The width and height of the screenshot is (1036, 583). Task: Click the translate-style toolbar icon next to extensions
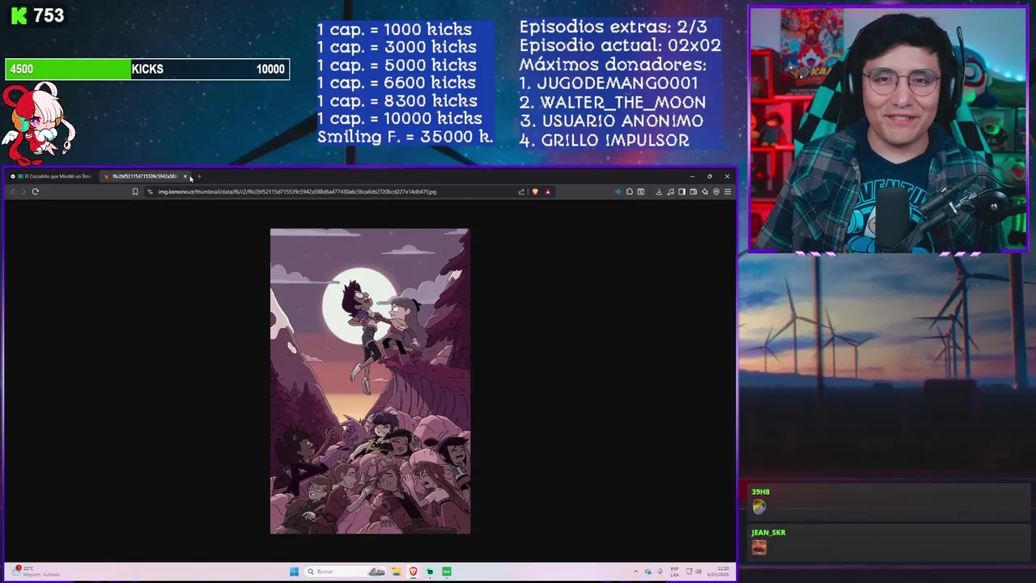click(x=641, y=192)
